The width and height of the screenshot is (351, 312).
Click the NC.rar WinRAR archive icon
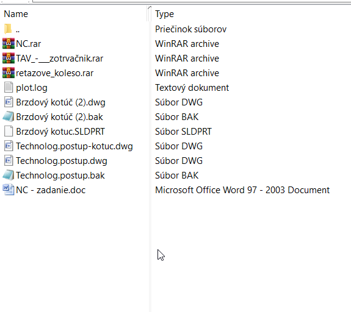pos(9,44)
